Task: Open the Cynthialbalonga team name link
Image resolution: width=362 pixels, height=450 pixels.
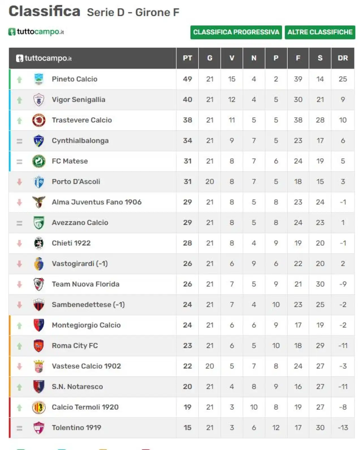Action: [x=80, y=141]
